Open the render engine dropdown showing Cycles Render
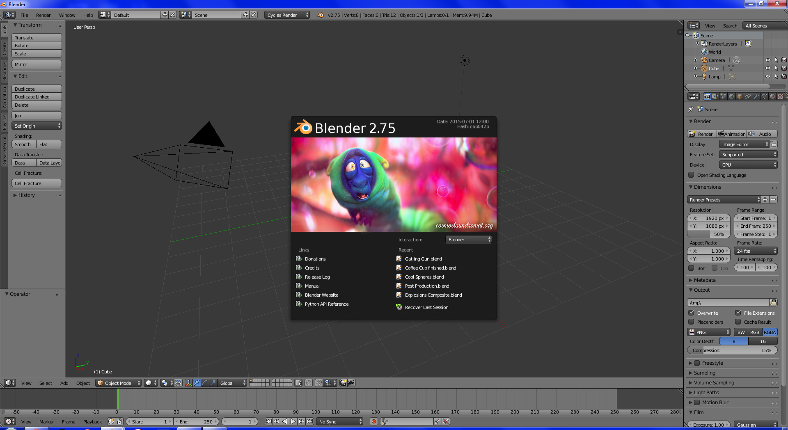 [287, 15]
